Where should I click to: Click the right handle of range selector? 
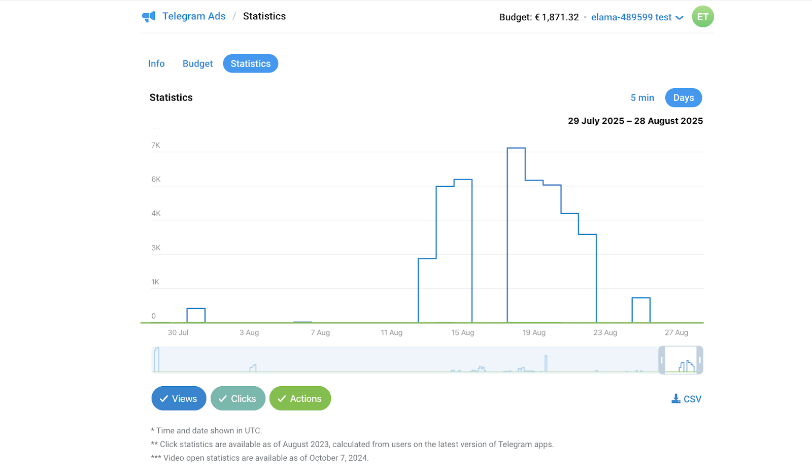pyautogui.click(x=700, y=360)
